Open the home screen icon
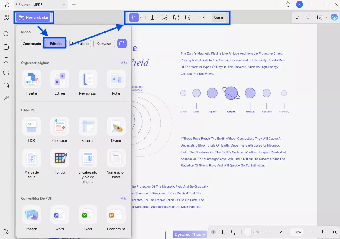The width and height of the screenshot is (340, 239). click(6, 4)
